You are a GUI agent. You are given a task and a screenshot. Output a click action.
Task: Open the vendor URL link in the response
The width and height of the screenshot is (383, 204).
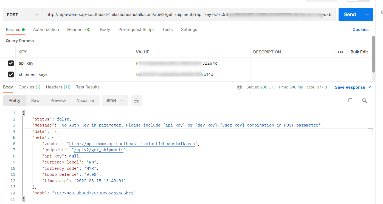132,144
